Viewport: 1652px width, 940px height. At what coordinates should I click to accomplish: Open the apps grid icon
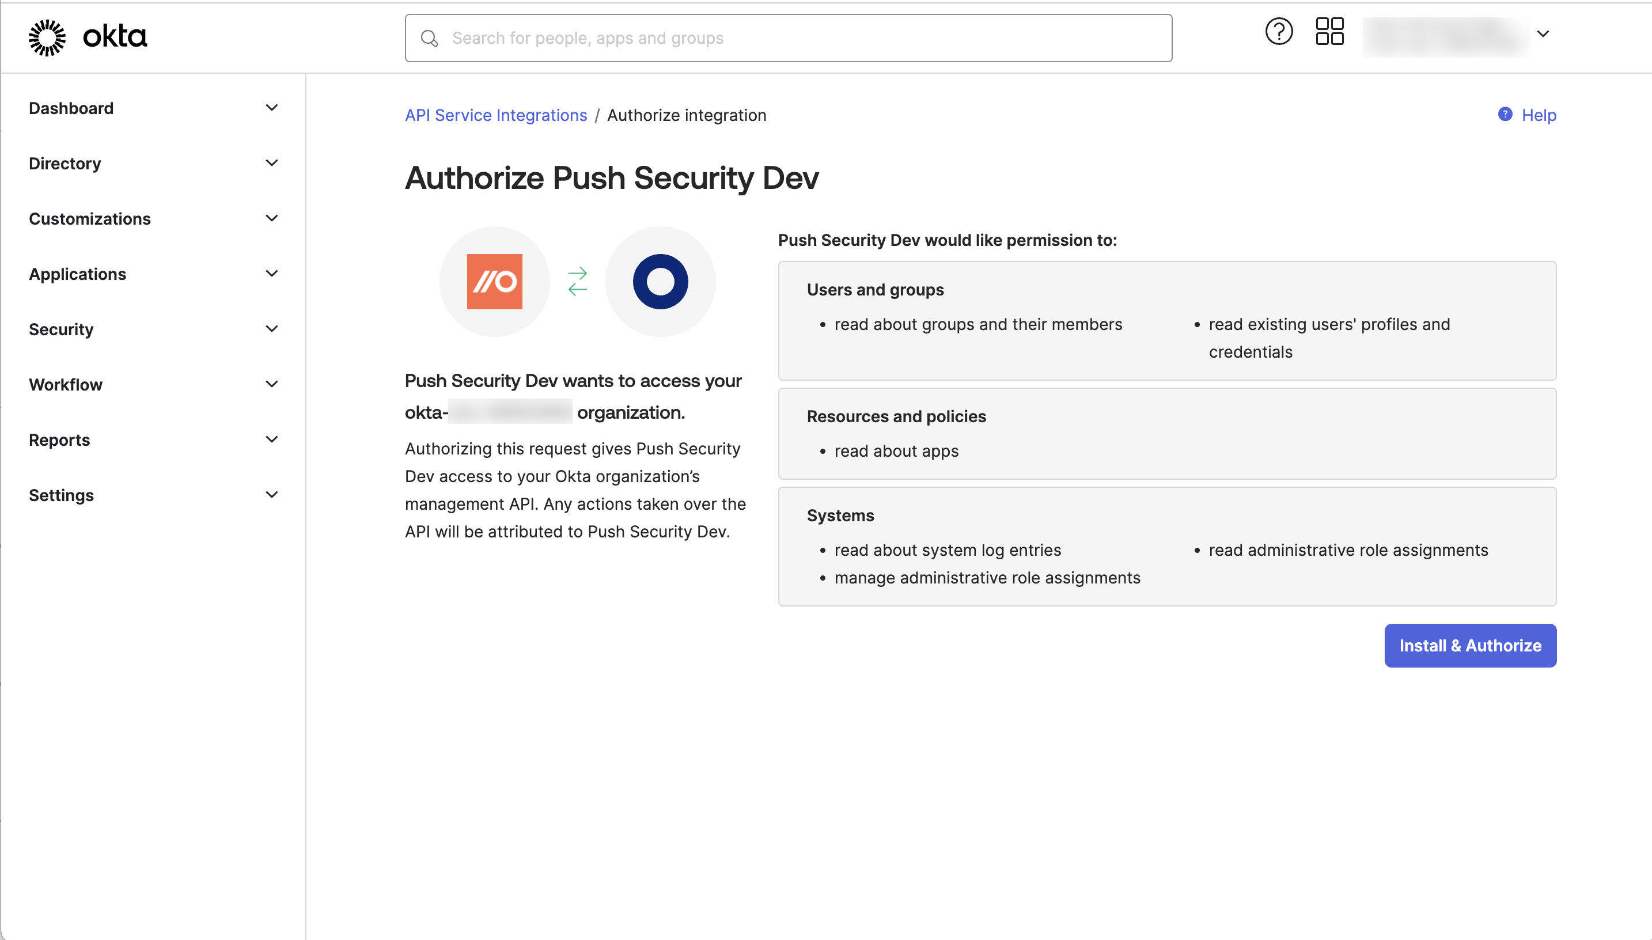1330,32
